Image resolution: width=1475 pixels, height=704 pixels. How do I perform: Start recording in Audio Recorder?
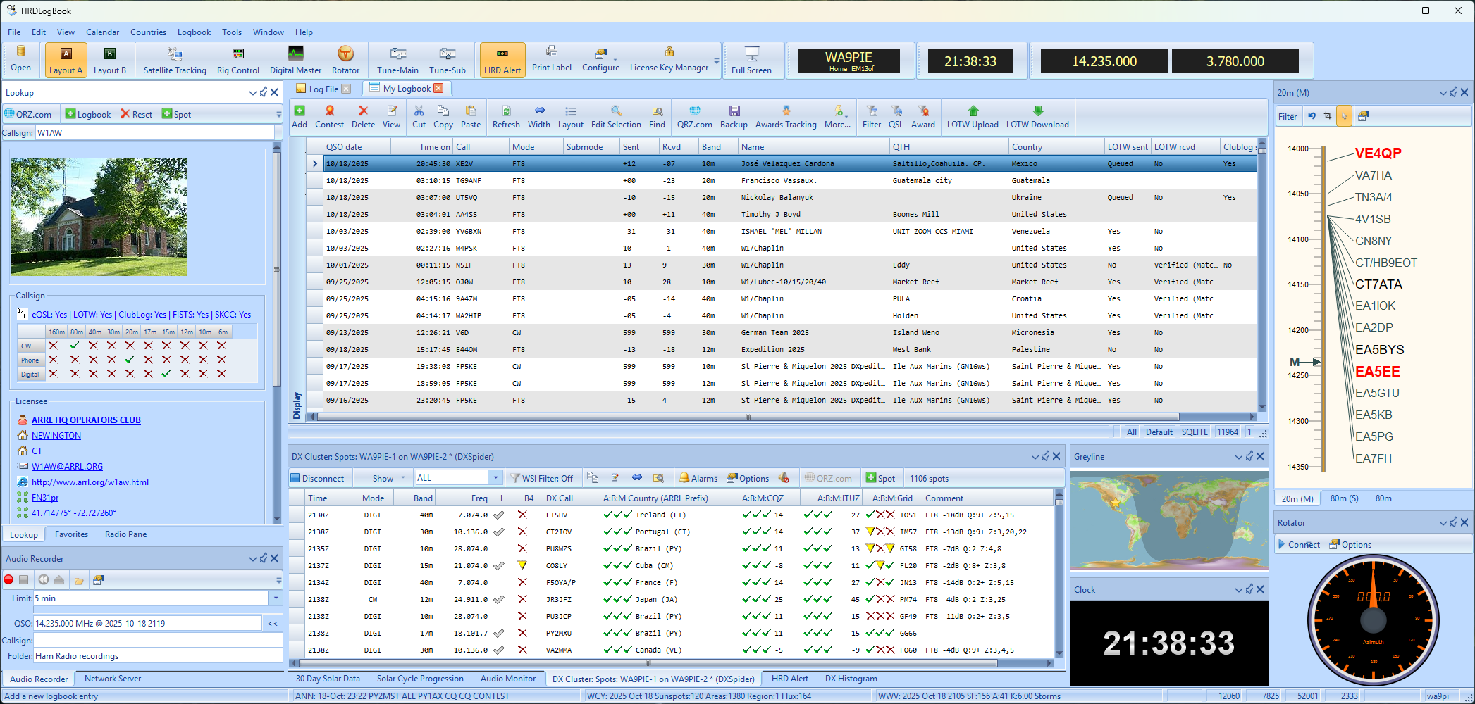point(9,580)
